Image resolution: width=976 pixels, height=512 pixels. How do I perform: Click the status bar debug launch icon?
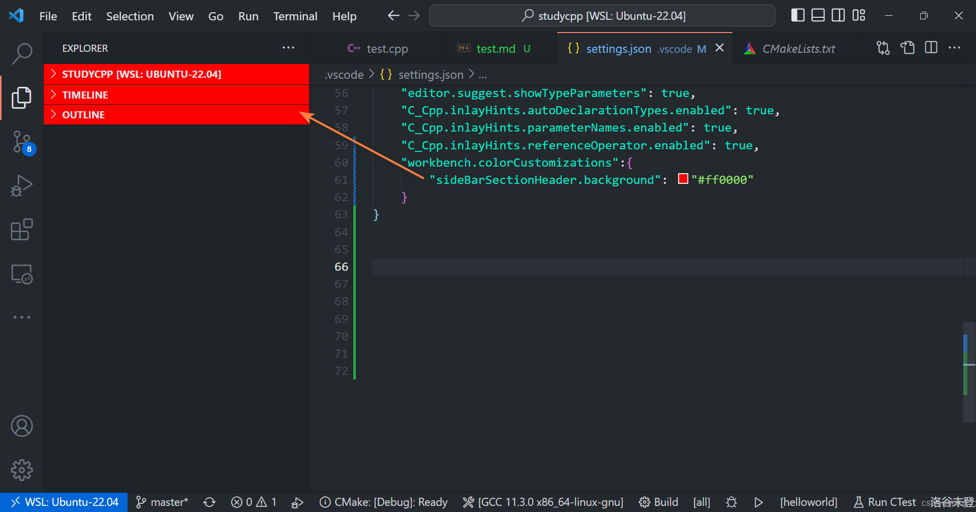coord(297,502)
